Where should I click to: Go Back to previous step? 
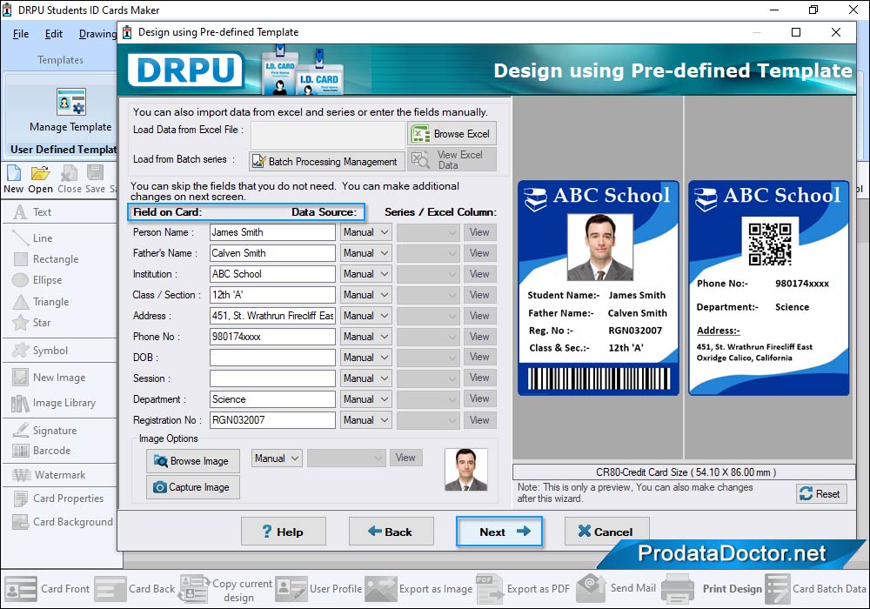391,532
